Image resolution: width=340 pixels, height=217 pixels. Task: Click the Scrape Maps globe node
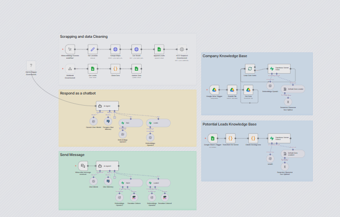[115, 49]
